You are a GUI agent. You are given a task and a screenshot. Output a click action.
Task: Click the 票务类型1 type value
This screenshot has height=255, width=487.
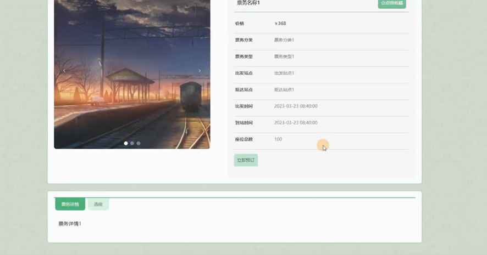pyautogui.click(x=284, y=56)
